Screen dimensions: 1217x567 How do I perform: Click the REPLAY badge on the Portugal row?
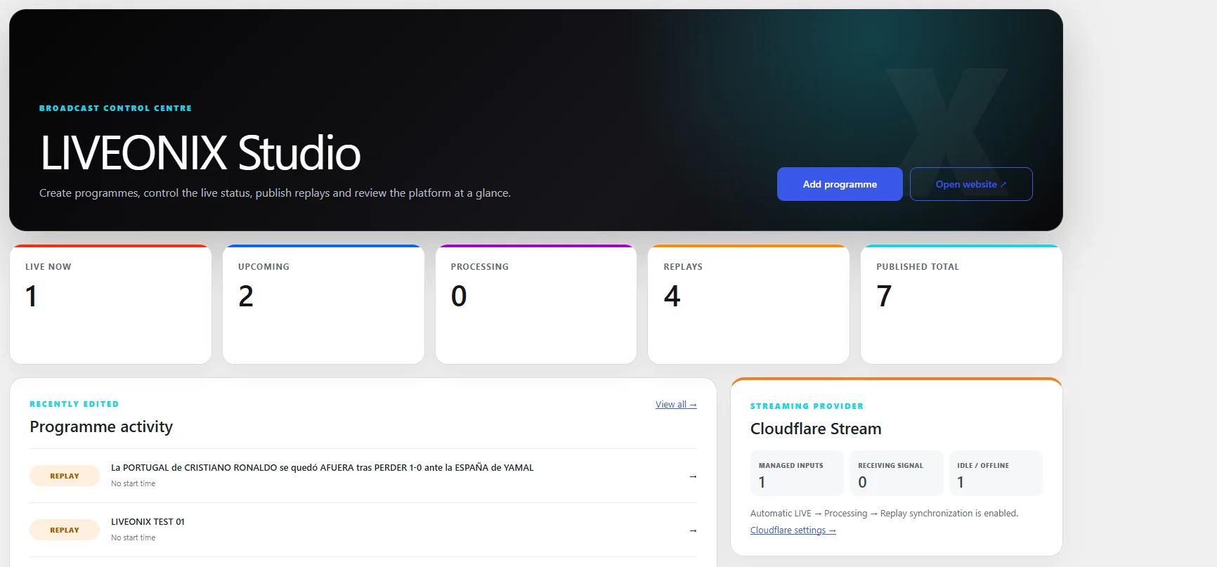coord(65,476)
